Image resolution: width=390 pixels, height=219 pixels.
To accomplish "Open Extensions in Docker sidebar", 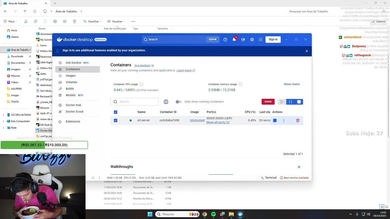I will pos(78,121).
